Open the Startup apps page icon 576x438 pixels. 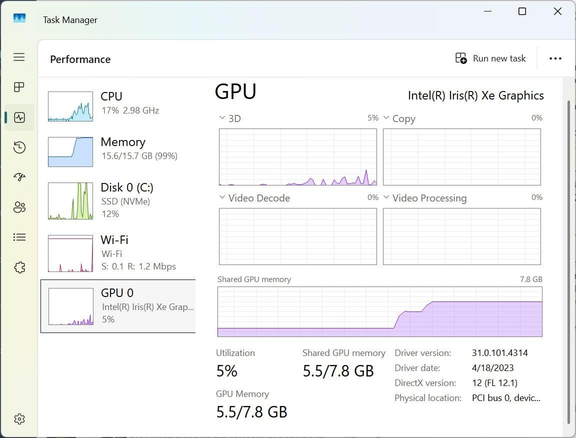coord(19,177)
